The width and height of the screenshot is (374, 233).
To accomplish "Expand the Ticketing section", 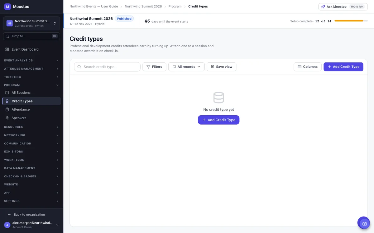I will 31,77.
